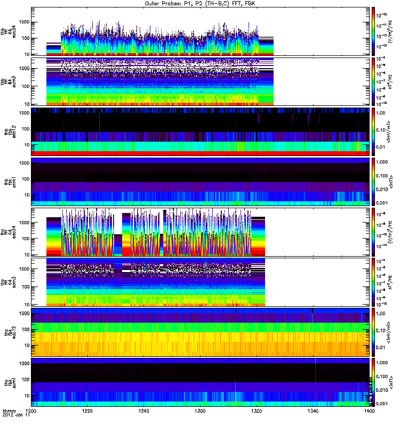
Task: Select the thb scm3 FFT spectrogram panel
Action: click(x=201, y=81)
